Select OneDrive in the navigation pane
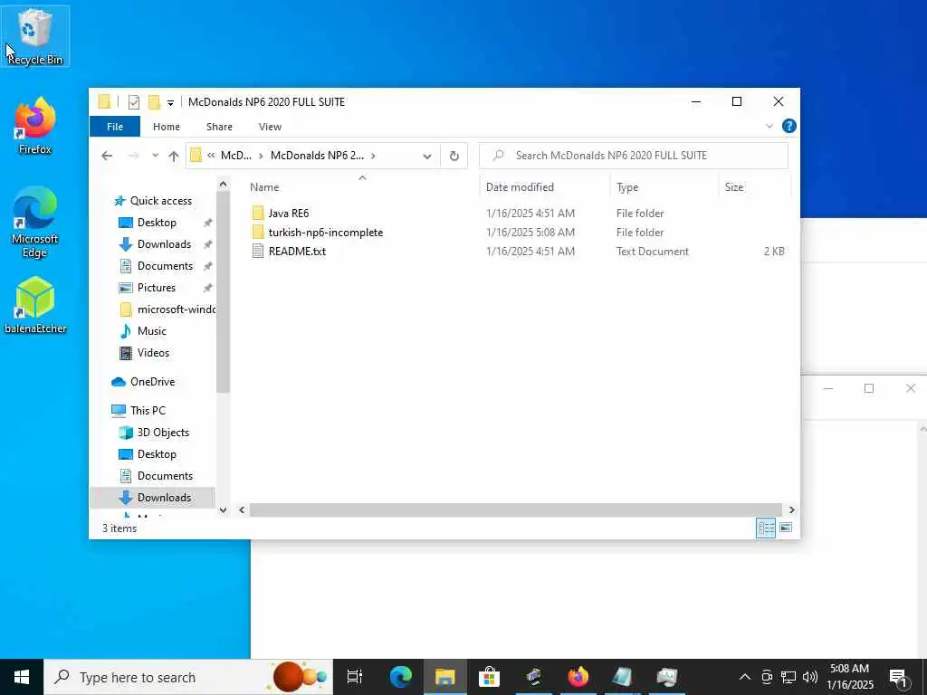This screenshot has width=927, height=695. [152, 382]
